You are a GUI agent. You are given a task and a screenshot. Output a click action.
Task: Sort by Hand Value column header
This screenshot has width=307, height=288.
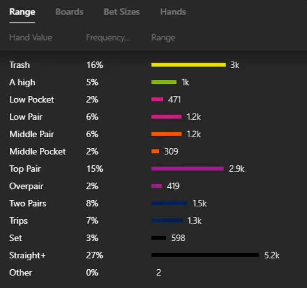point(30,37)
